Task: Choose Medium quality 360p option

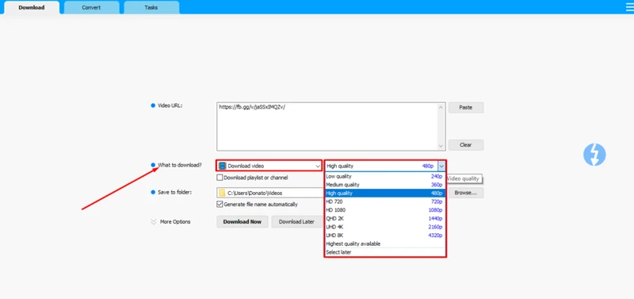Action: click(384, 185)
